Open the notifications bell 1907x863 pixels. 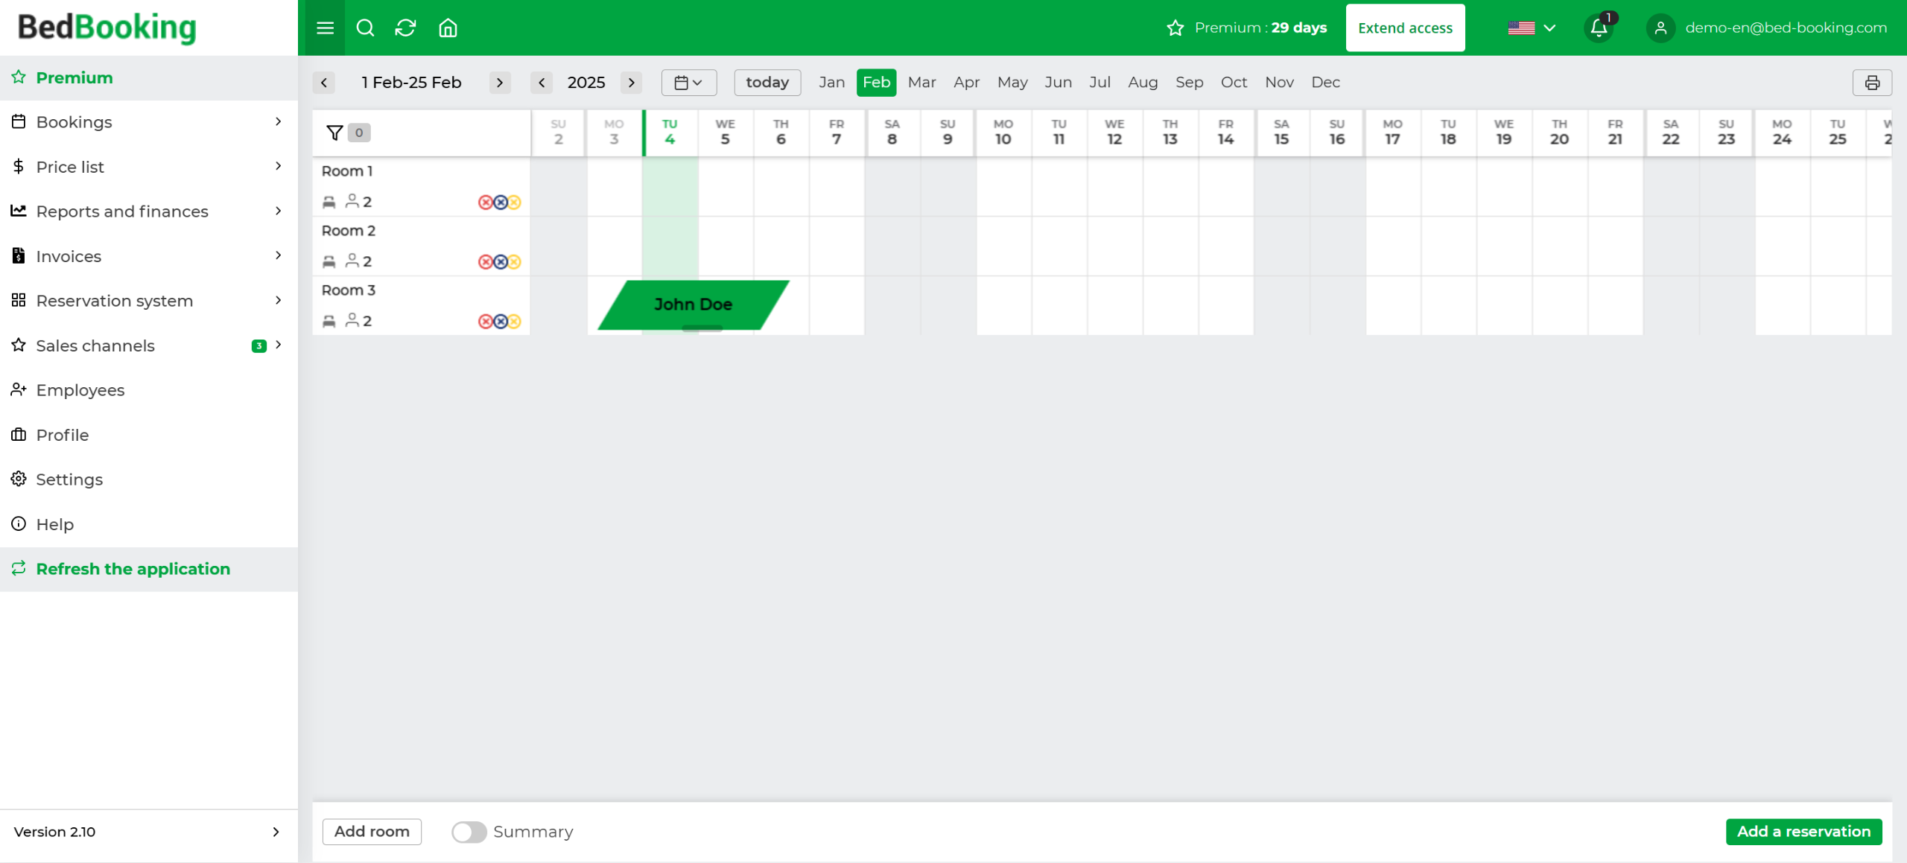point(1598,28)
